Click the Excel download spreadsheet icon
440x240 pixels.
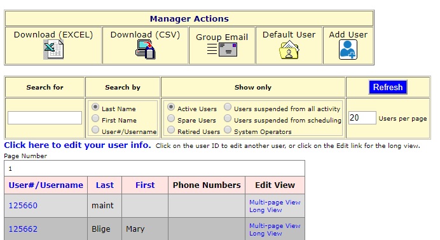tap(53, 50)
